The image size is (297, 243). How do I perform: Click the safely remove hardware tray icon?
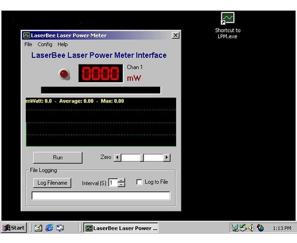(243, 228)
